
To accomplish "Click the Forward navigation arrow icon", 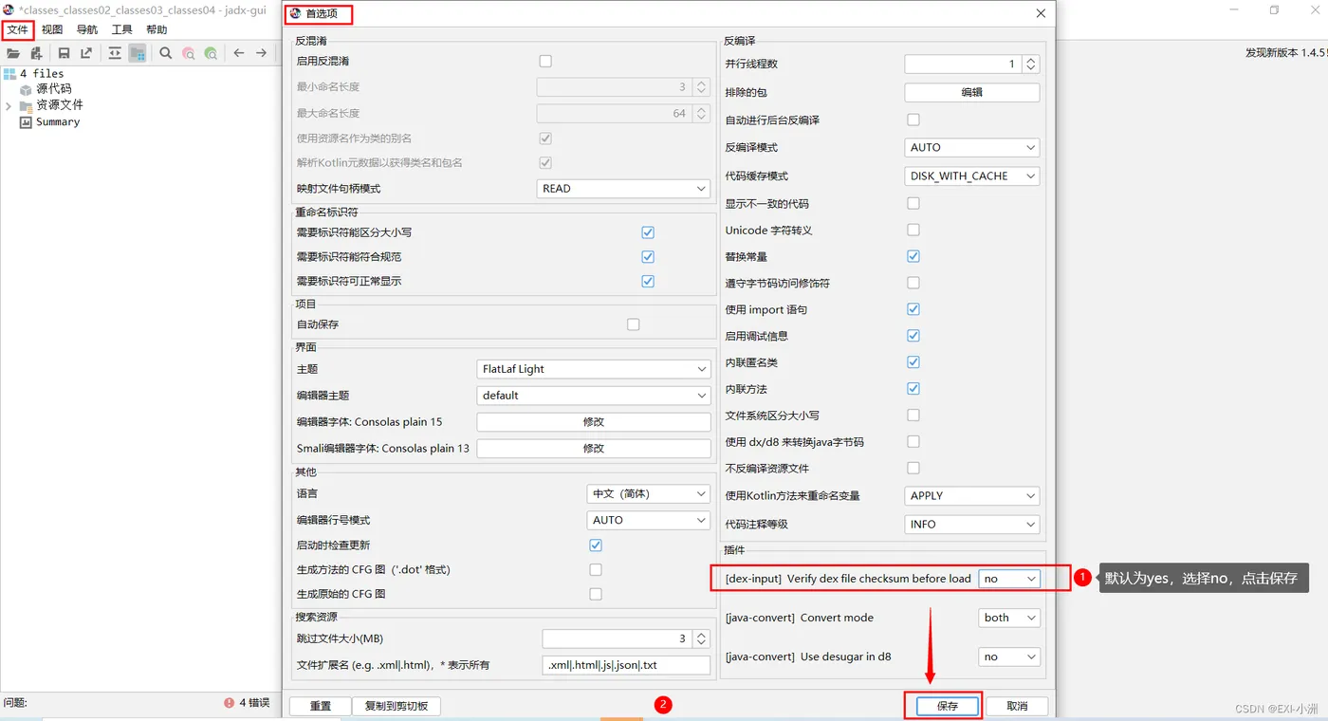I will point(262,54).
